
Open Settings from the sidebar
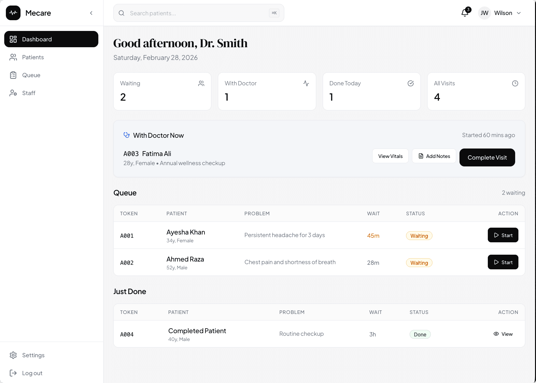click(x=51, y=355)
